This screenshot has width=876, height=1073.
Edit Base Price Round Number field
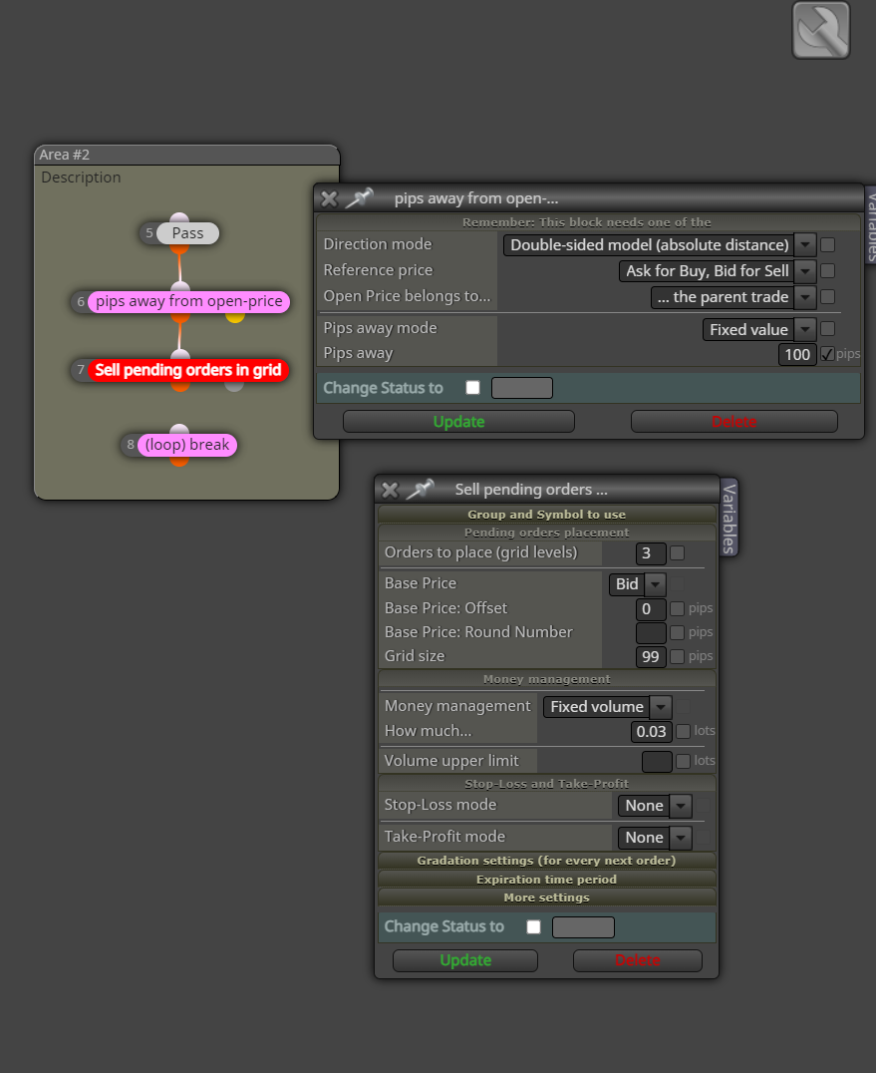651,633
